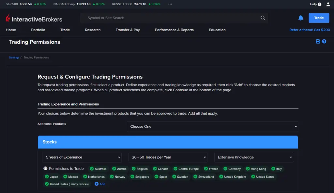Toggle Spain permission checkmark
This screenshot has width=334, height=193.
[x=156, y=176]
